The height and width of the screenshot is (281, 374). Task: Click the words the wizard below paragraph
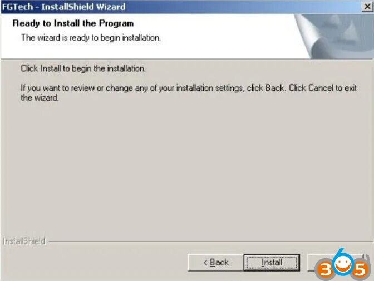40,98
